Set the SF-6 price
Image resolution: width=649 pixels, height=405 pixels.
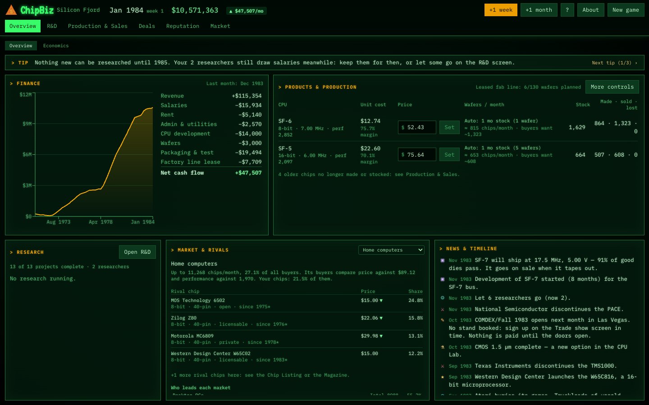pyautogui.click(x=449, y=127)
